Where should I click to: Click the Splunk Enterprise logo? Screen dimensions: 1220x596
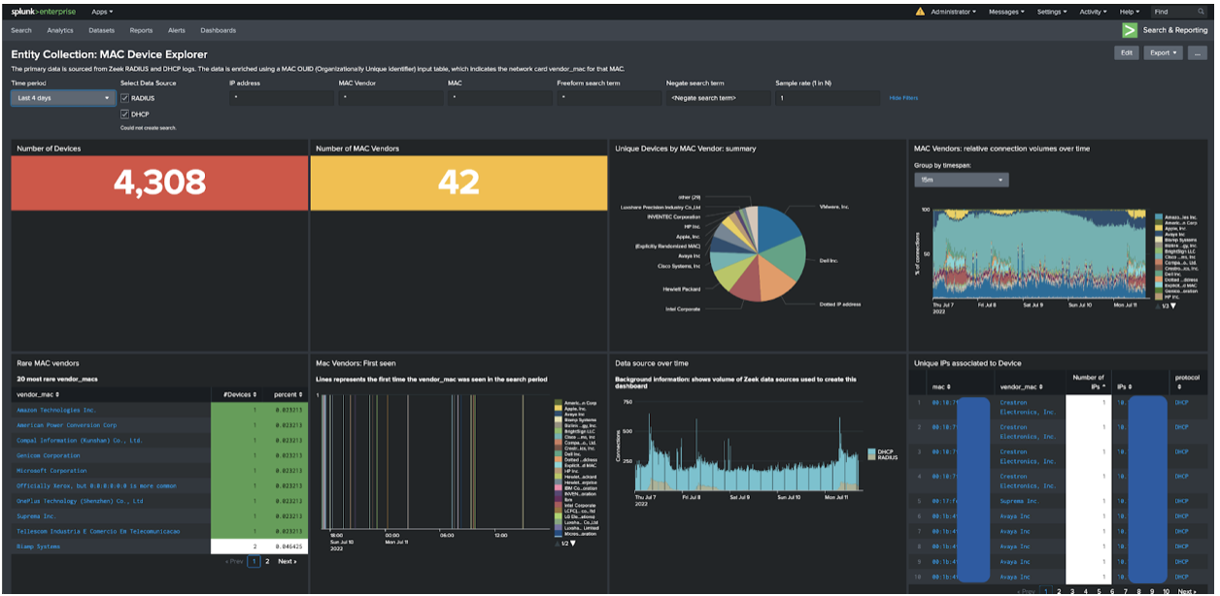pyautogui.click(x=45, y=12)
